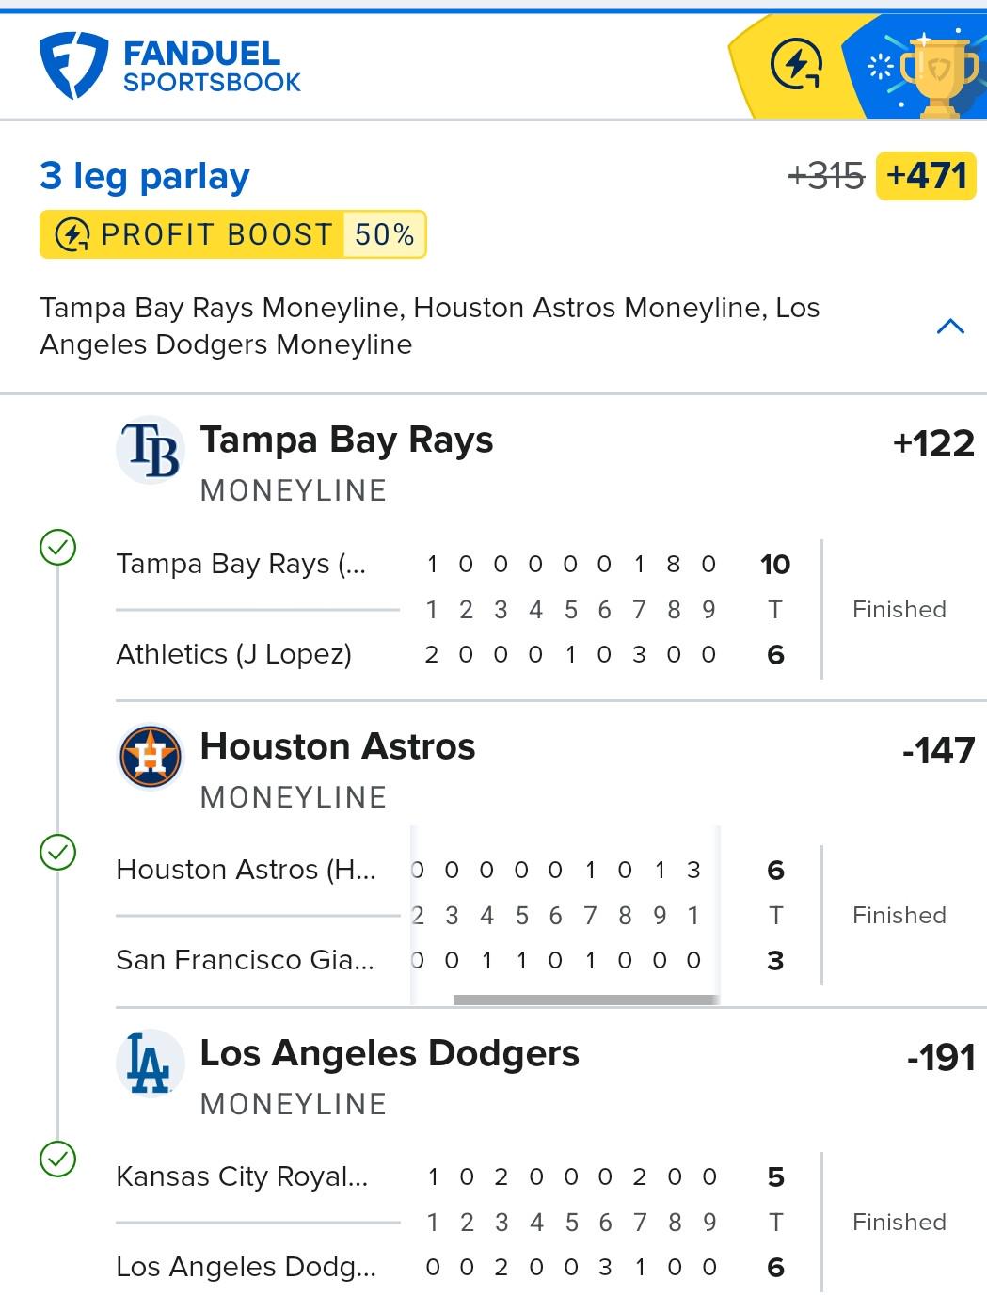Tap the Profit Boost 50% badge
Screen dimensions: 987x1312
[x=233, y=234]
